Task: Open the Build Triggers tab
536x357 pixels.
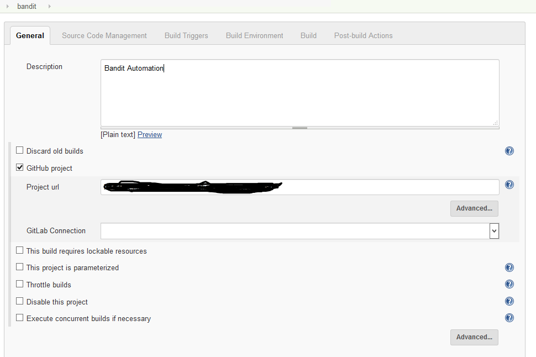Action: [x=186, y=35]
